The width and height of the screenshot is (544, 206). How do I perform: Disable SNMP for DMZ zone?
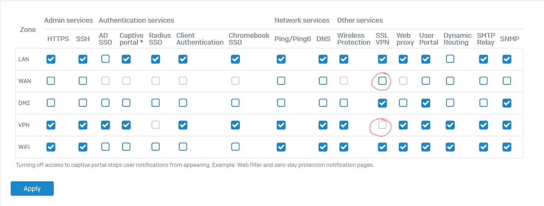[x=507, y=103]
